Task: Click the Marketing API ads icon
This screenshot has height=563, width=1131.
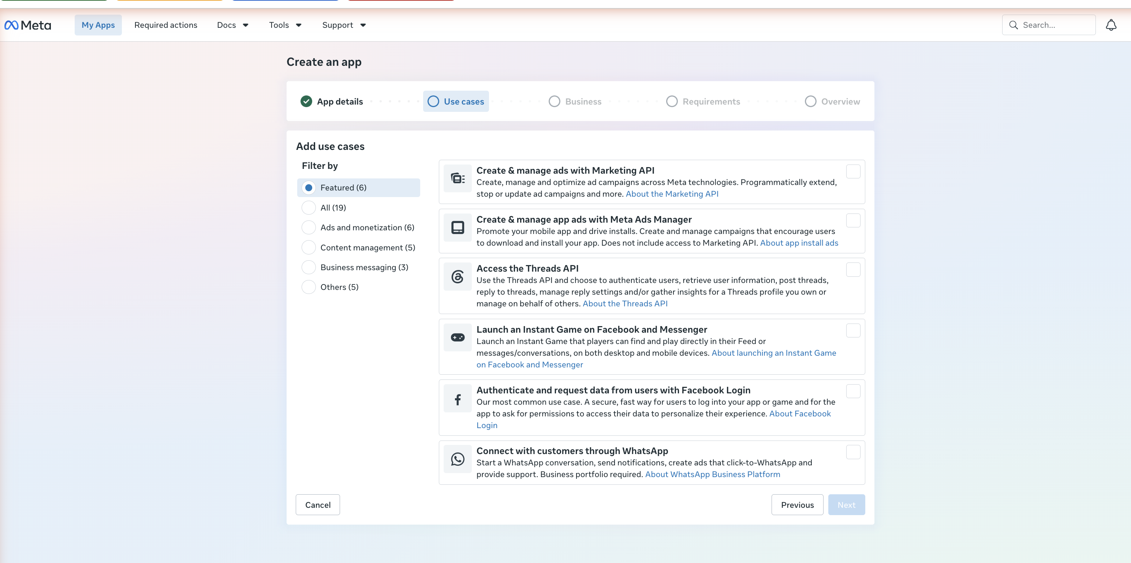Action: tap(458, 178)
